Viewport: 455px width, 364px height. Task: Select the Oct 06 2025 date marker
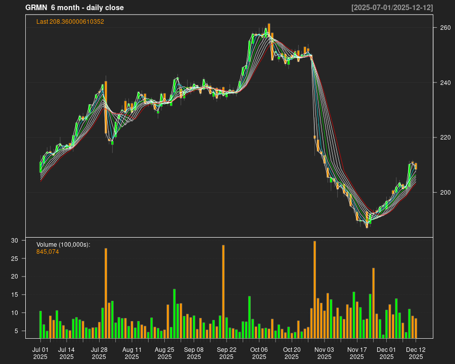tap(259, 353)
